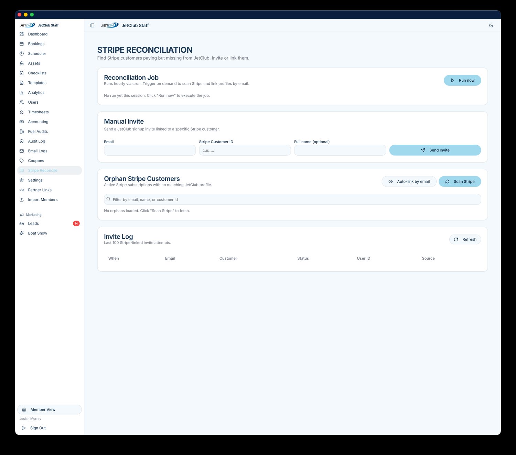Click the Import Members upload icon
This screenshot has width=516, height=455.
click(x=22, y=200)
